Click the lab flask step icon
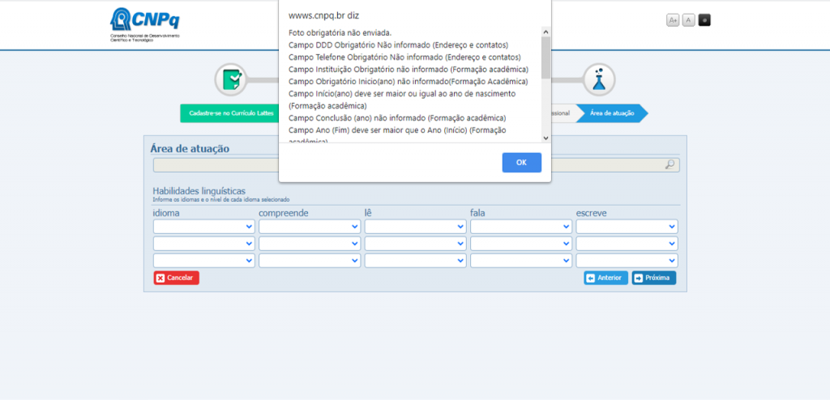Screen dimensions: 830x400 pos(598,79)
